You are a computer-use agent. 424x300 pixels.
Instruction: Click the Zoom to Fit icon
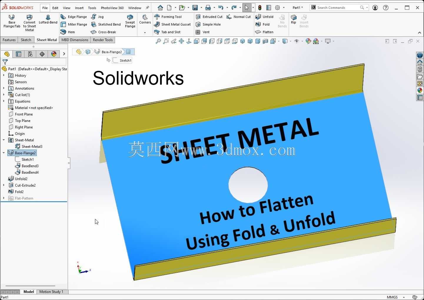[x=158, y=41]
